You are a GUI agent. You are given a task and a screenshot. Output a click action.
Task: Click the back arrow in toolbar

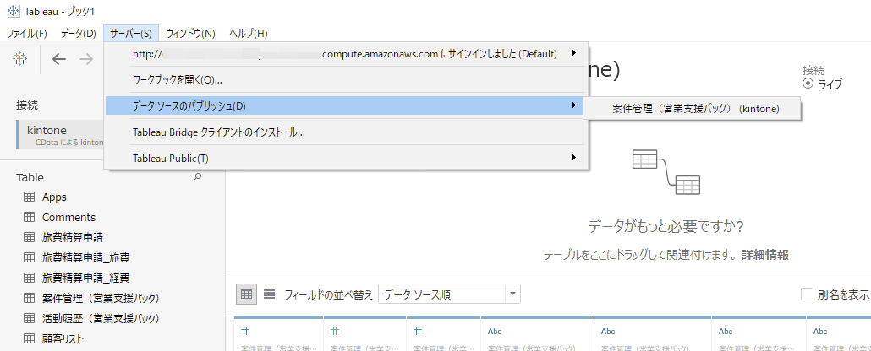(59, 59)
